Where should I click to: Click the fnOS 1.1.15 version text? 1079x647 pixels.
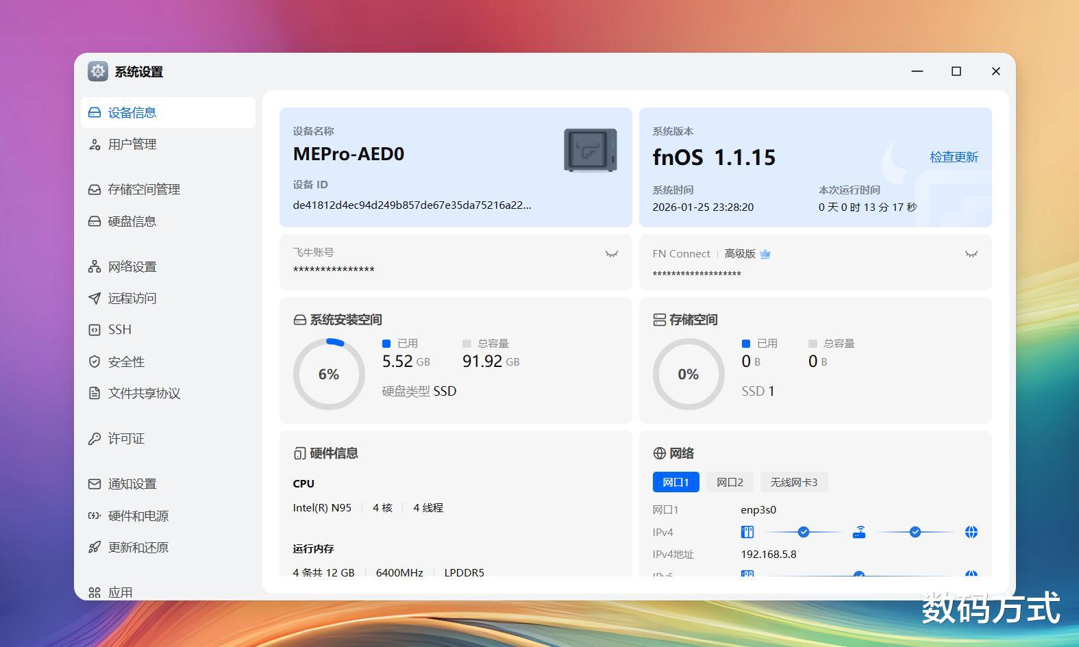(714, 157)
